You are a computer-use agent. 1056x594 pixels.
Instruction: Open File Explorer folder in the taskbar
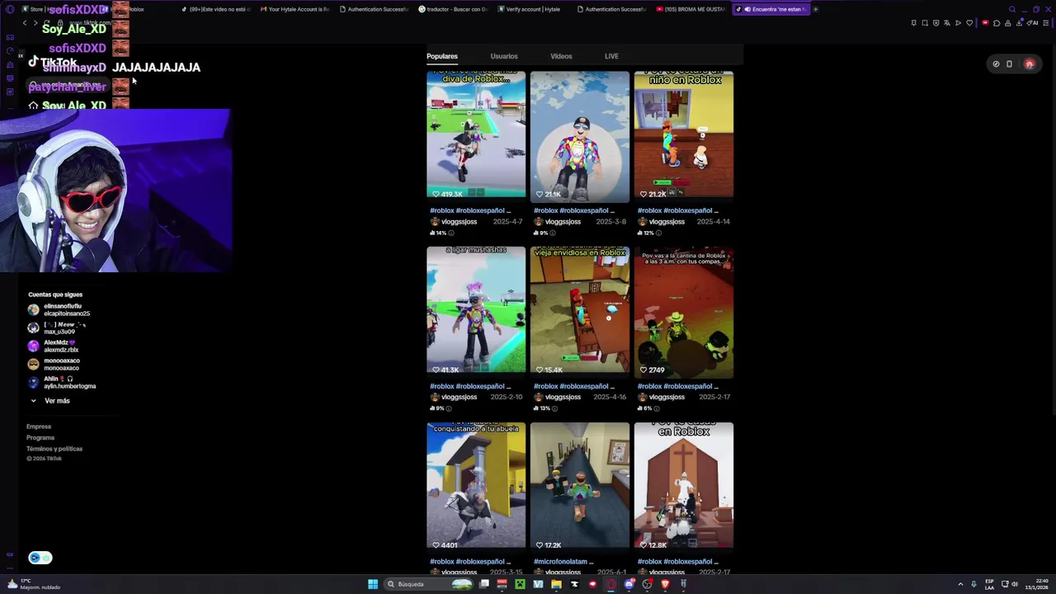click(556, 584)
